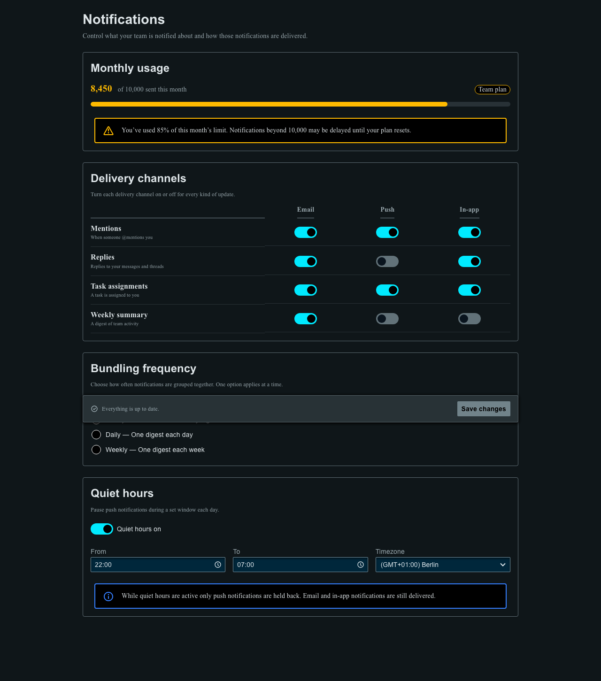The width and height of the screenshot is (601, 681).
Task: Enable Push notifications for Replies
Action: [x=387, y=261]
